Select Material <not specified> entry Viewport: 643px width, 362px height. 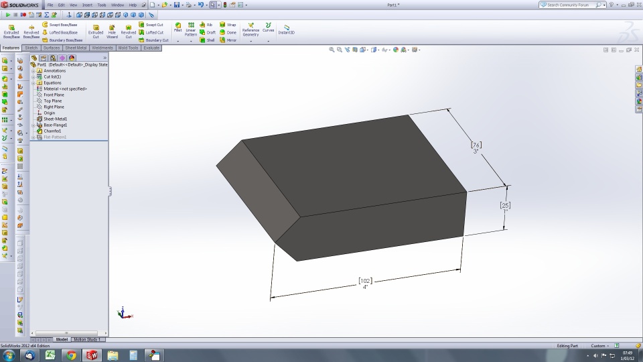(65, 88)
